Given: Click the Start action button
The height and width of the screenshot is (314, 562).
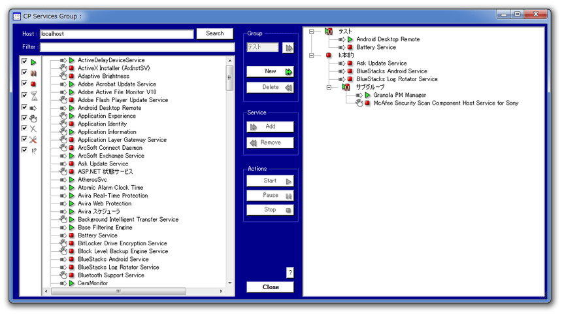Looking at the screenshot, I should 271,181.
